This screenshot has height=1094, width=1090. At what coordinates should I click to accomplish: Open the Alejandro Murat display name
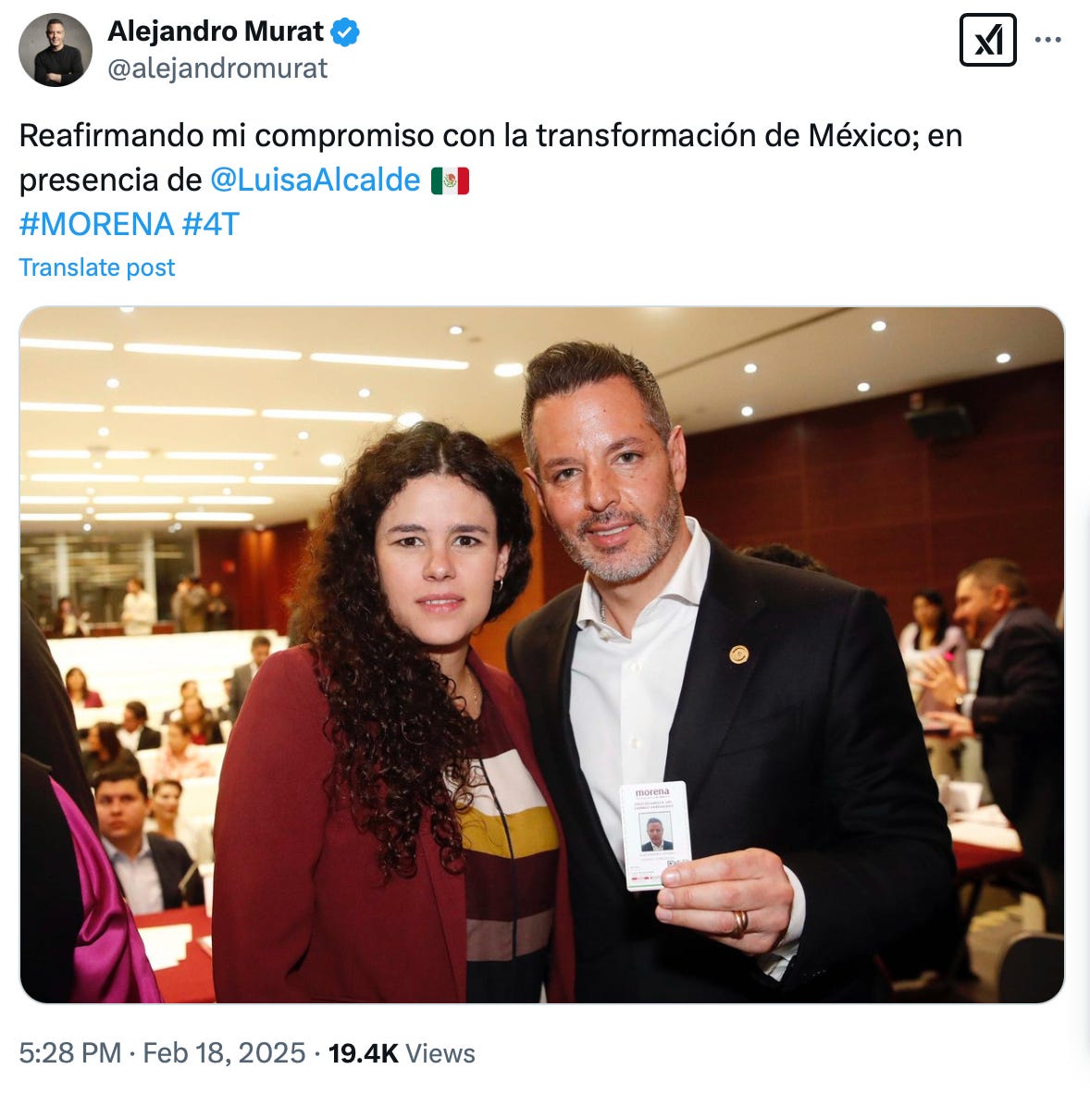pos(216,31)
